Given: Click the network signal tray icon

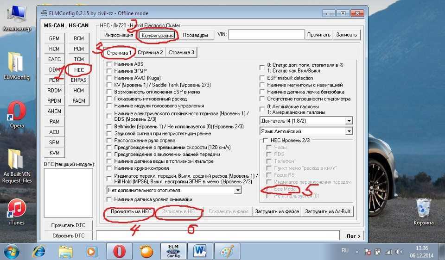Looking at the screenshot, I should (x=388, y=251).
